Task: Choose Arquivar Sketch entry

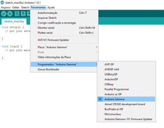Action: click(x=64, y=18)
